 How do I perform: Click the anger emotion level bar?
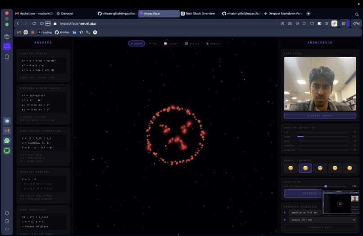pos(322,136)
